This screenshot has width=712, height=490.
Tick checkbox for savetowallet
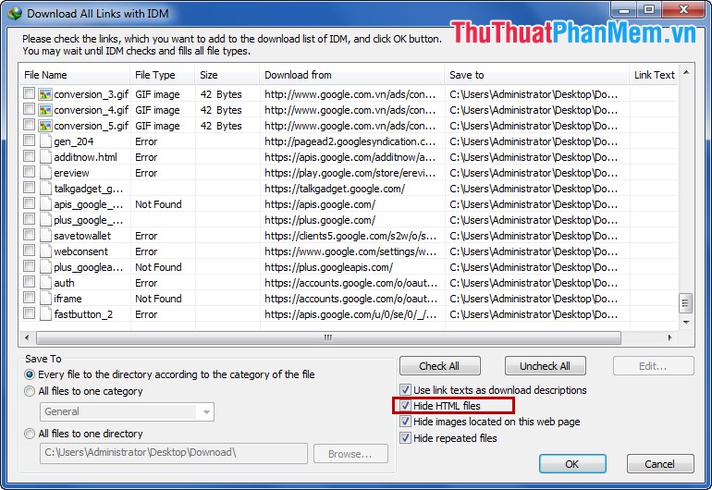point(29,235)
